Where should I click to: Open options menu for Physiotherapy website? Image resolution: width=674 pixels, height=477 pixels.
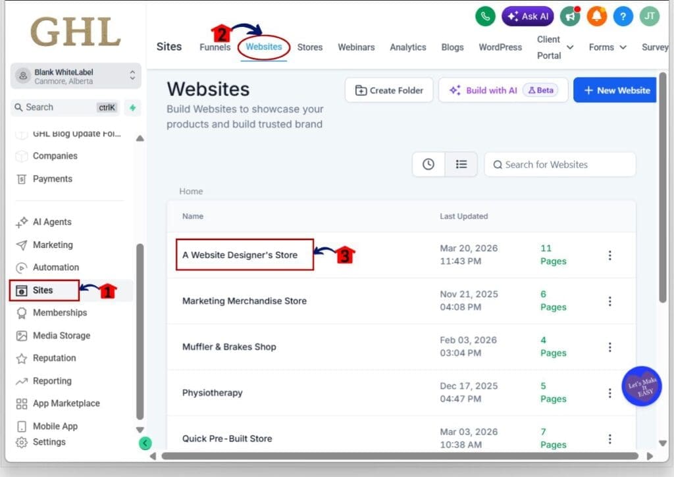pos(609,393)
